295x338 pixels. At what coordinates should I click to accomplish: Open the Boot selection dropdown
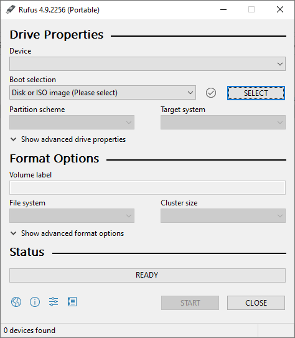click(103, 93)
